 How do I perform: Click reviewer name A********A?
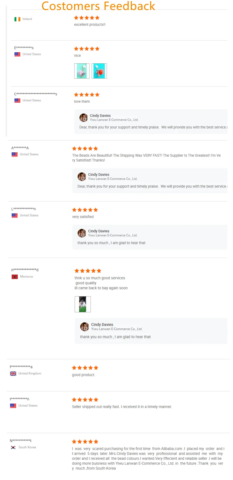click(x=20, y=148)
